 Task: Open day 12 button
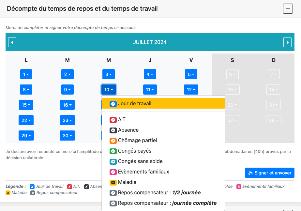click(191, 90)
